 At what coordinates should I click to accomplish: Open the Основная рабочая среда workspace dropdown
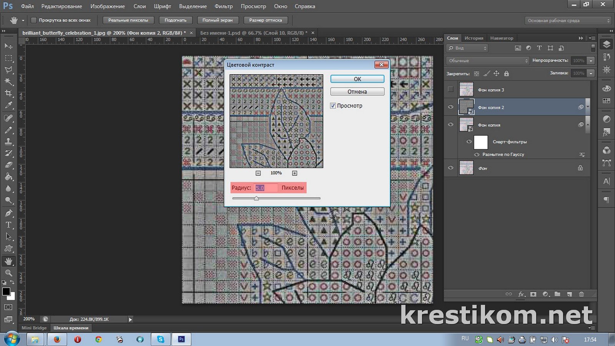click(568, 20)
